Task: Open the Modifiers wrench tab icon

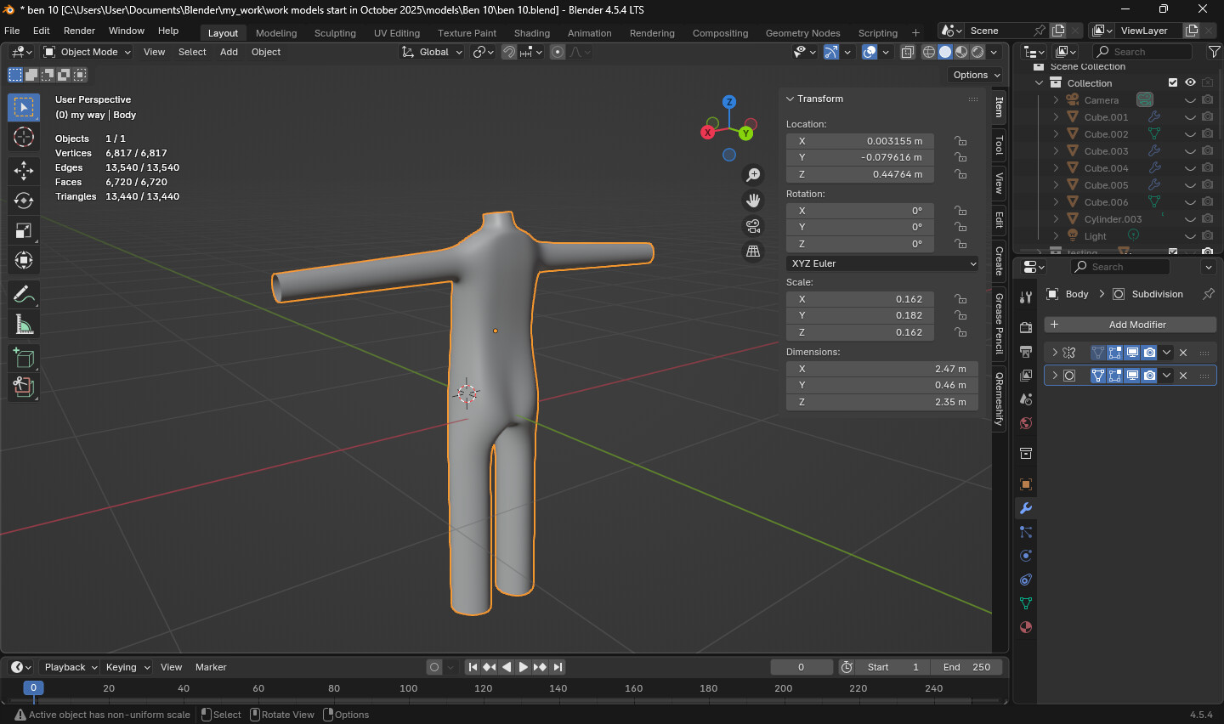Action: pyautogui.click(x=1026, y=508)
